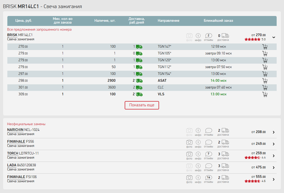Image resolution: width=284 pixels, height=193 pixels.
Task: Click the 'Направление' column header
Action: (x=168, y=21)
